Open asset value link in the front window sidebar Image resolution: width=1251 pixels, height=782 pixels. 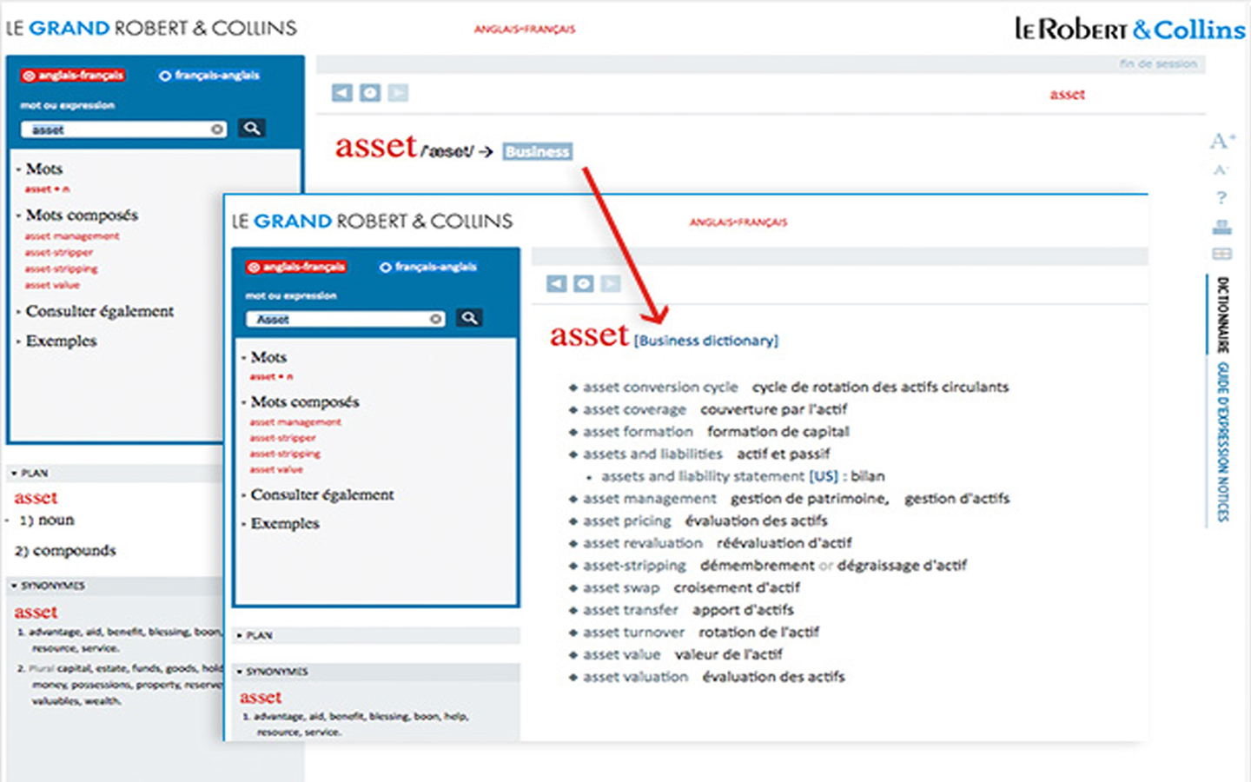pos(276,469)
